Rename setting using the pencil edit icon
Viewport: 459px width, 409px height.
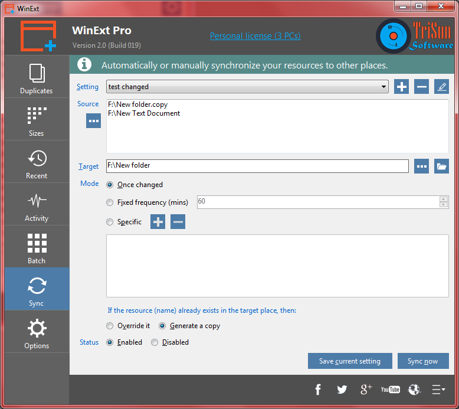click(x=441, y=87)
